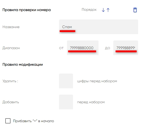The image size is (141, 129).
Task: Click the цифры перед набором text
Action: (x=97, y=81)
